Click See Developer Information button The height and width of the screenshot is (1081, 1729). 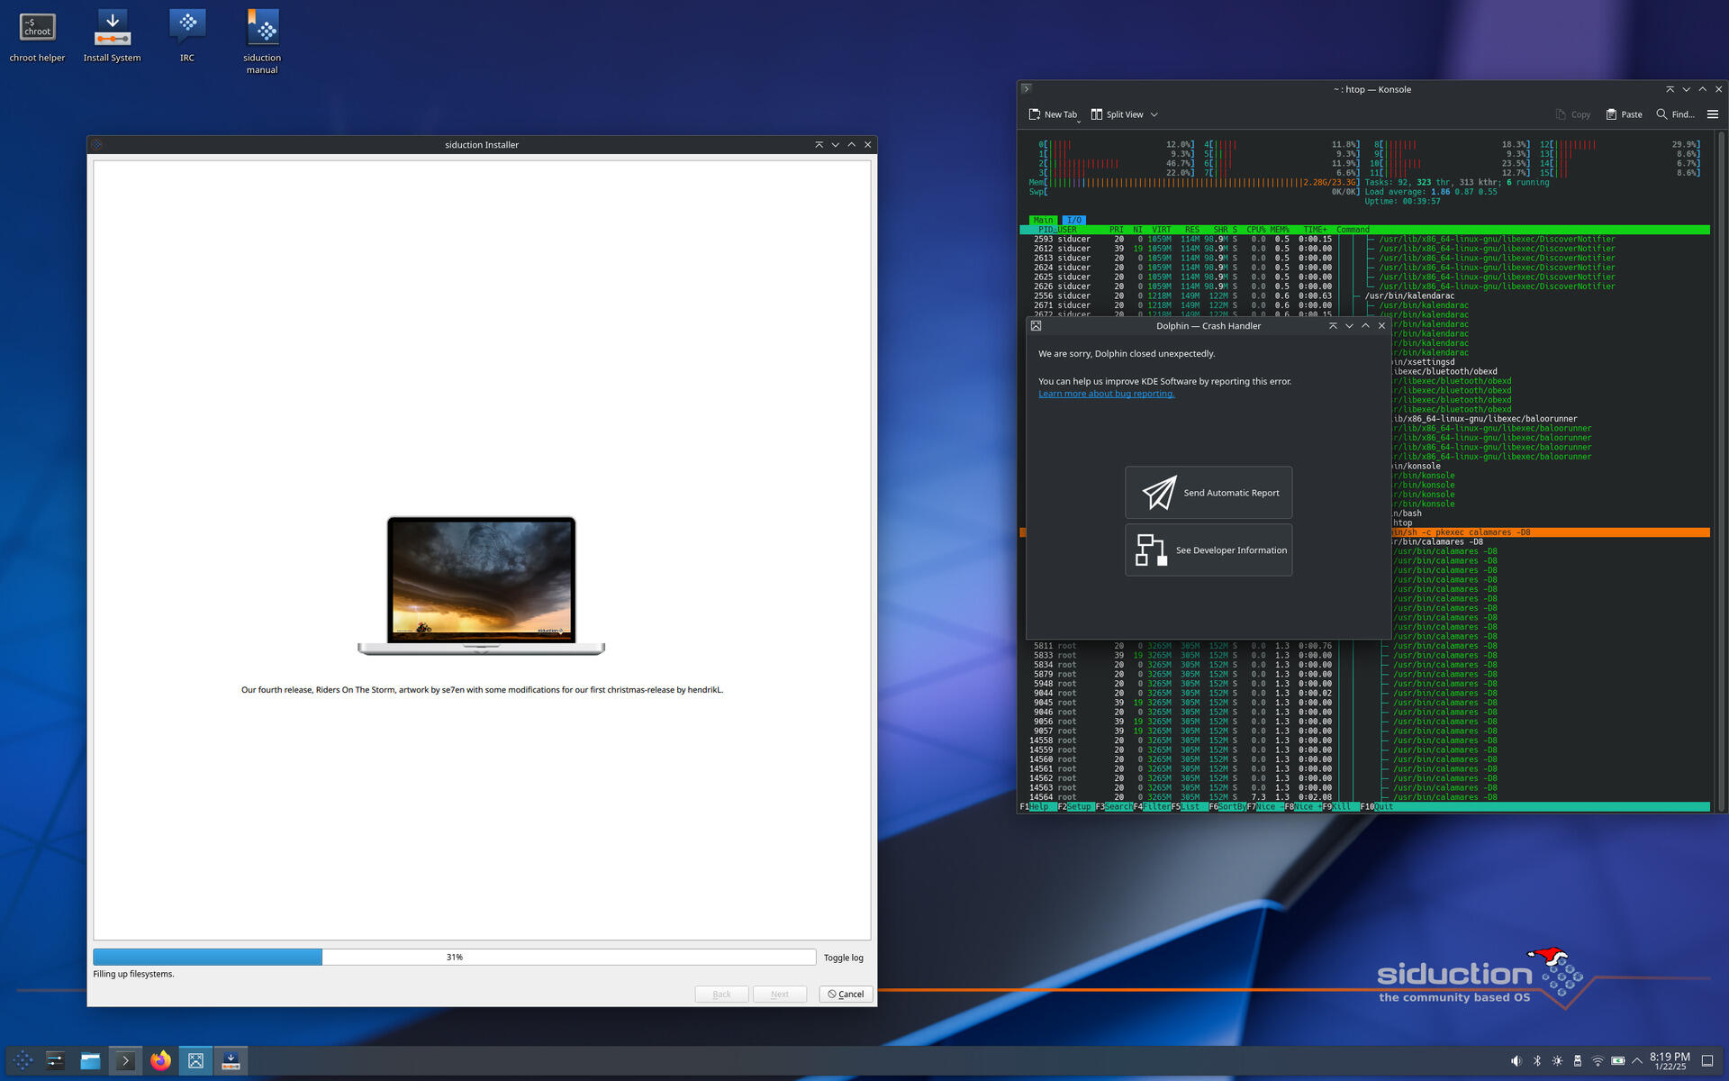pos(1208,550)
